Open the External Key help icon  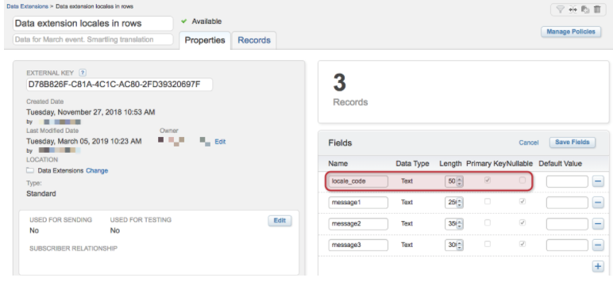83,73
